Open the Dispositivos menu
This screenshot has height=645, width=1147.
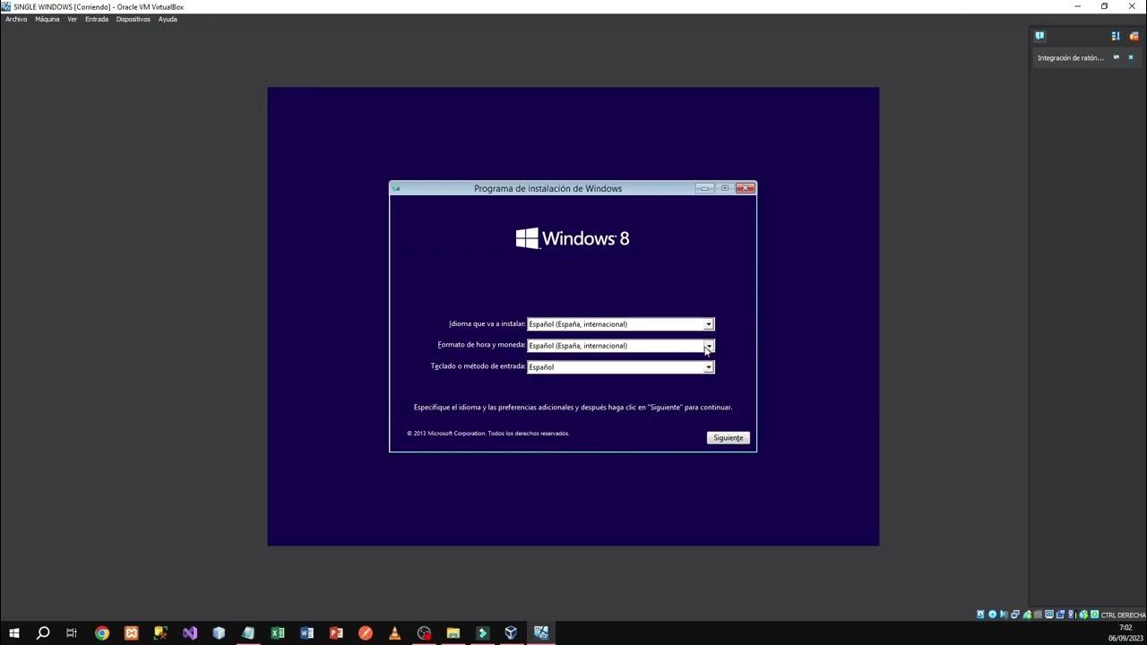[x=134, y=19]
